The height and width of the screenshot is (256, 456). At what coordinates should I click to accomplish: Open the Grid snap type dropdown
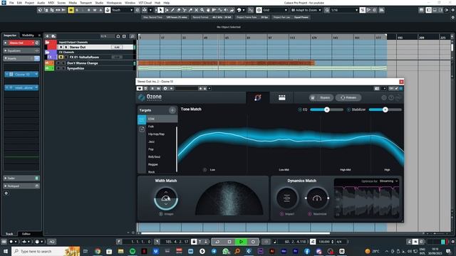(275, 10)
